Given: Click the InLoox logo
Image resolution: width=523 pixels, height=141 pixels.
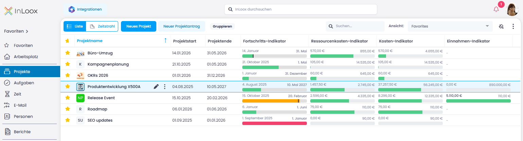Looking at the screenshot, I should (x=21, y=11).
